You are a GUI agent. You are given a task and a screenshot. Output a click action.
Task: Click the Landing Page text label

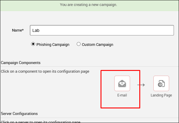[x=161, y=95]
